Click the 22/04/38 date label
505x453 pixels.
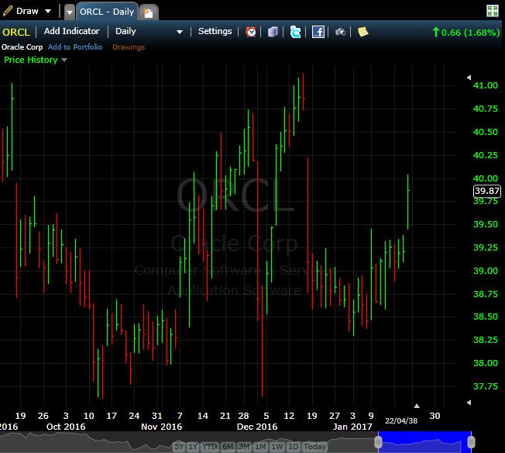click(x=401, y=420)
